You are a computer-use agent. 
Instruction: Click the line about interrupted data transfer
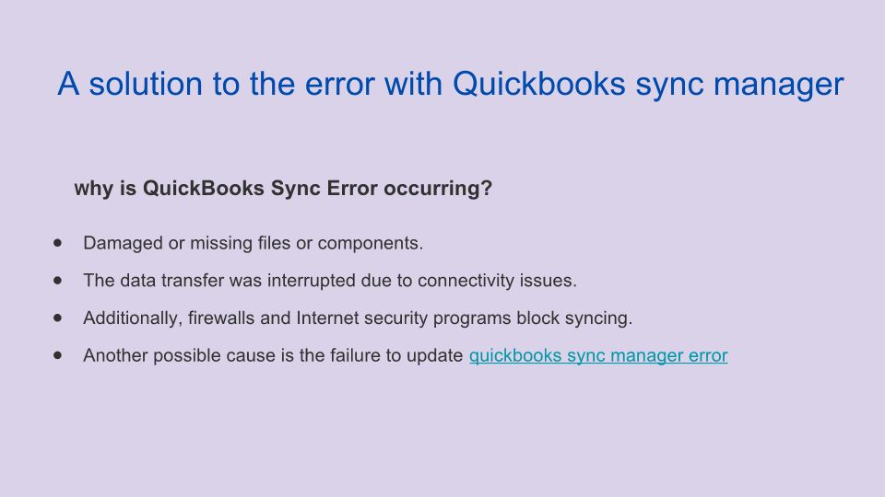coord(329,281)
